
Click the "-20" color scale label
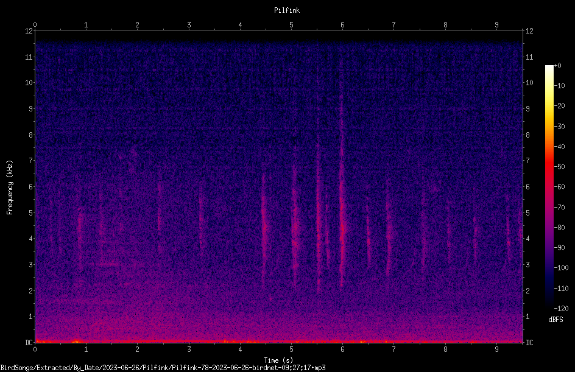(559, 106)
